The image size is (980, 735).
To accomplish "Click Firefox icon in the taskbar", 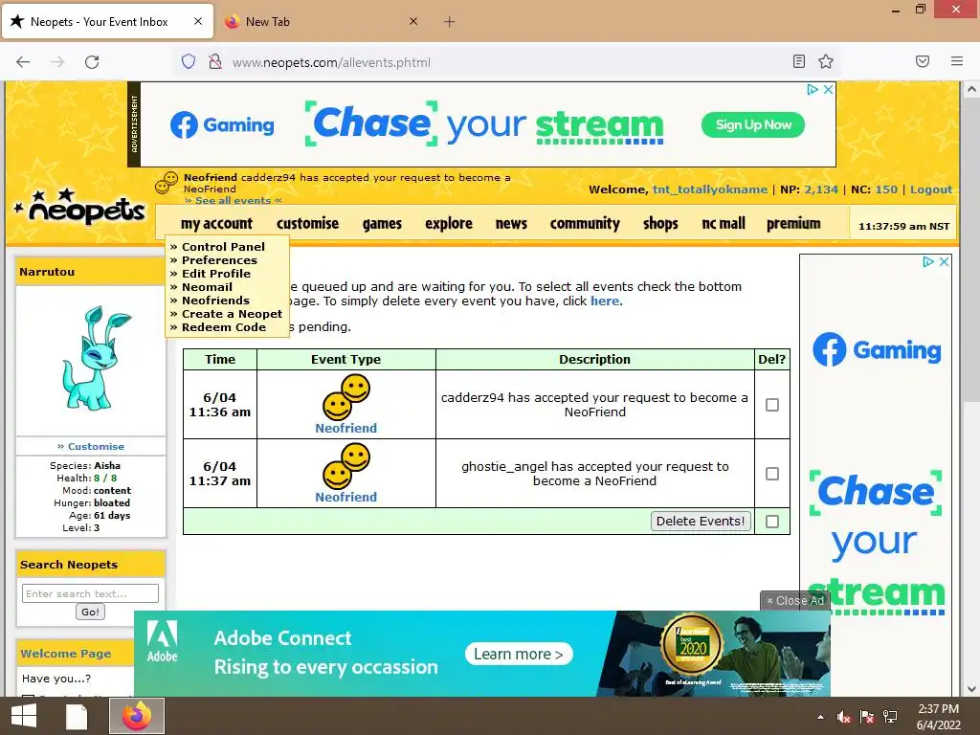I will coord(137,716).
